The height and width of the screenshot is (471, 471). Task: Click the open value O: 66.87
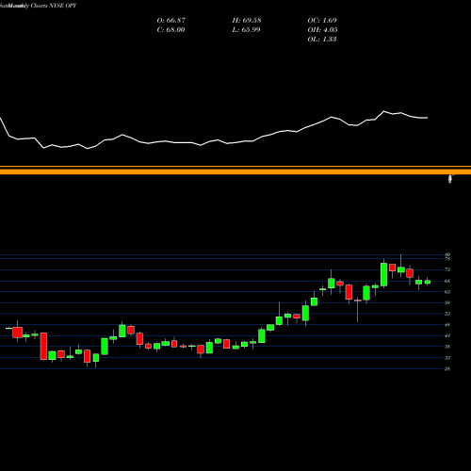171,21
